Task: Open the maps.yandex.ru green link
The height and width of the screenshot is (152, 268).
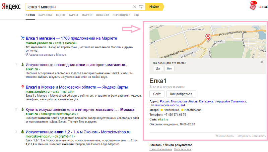Action: tap(38, 92)
